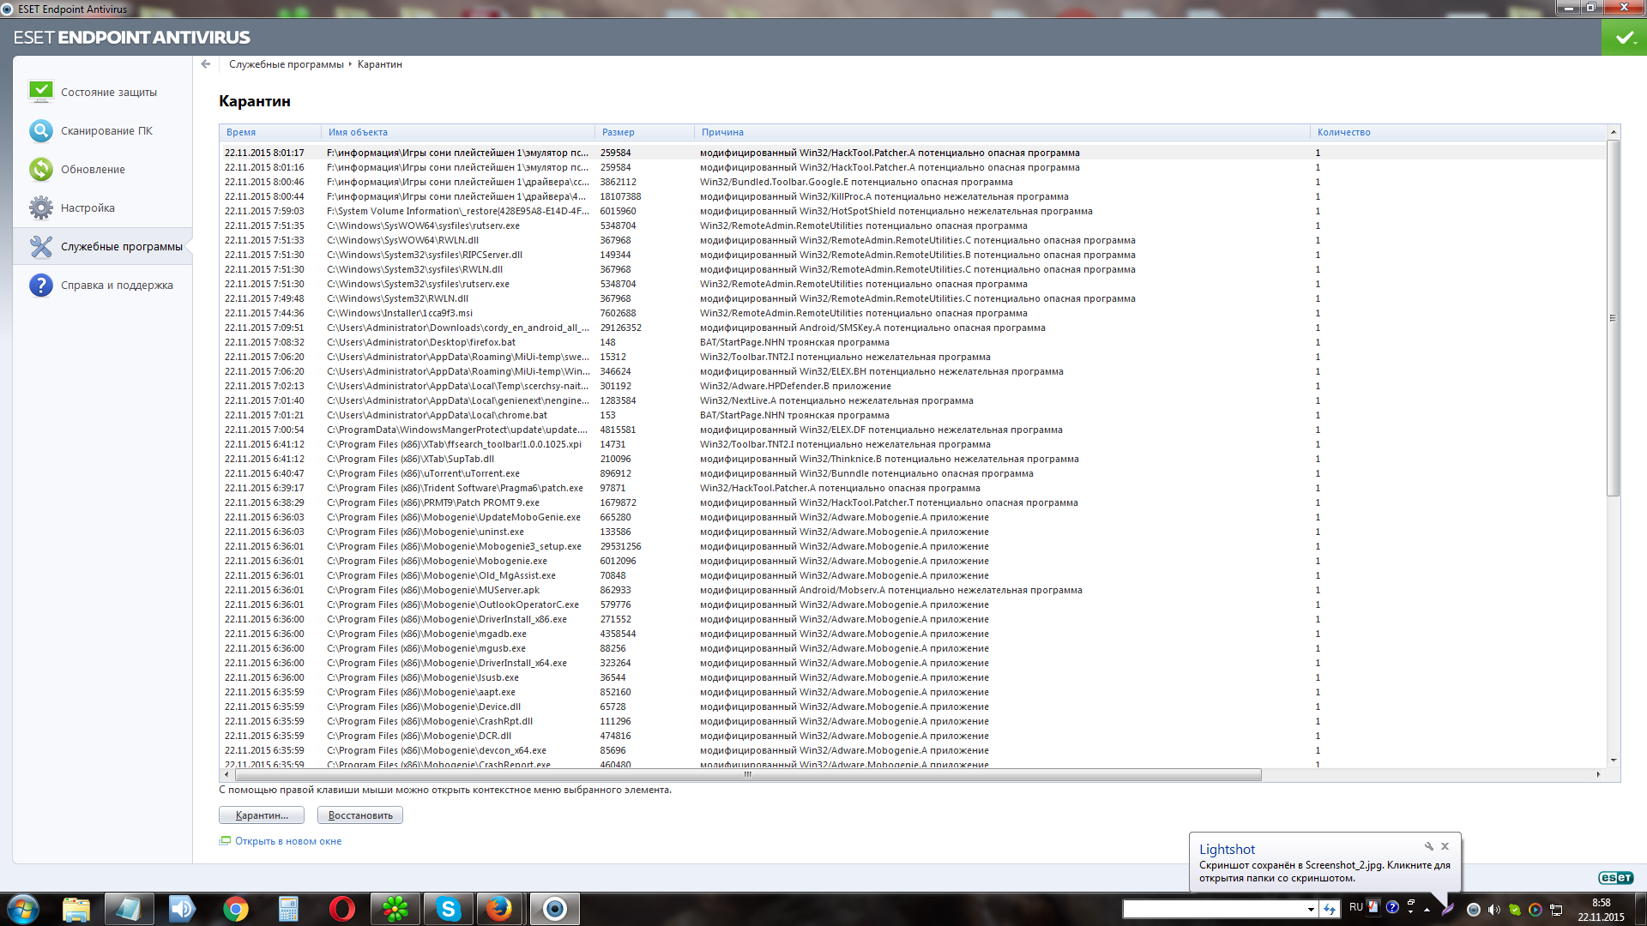Click the ESET eye tray icon
The width and height of the screenshot is (1647, 926).
[1474, 910]
